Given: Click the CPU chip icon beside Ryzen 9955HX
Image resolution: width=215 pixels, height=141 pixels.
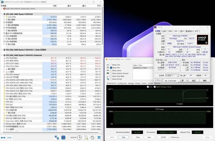Looking at the screenshot, I should [x=4, y=14].
